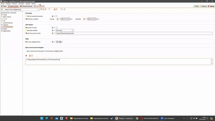
Task: Switch to Baskı Ayarları tab
Action: click(x=13, y=6)
